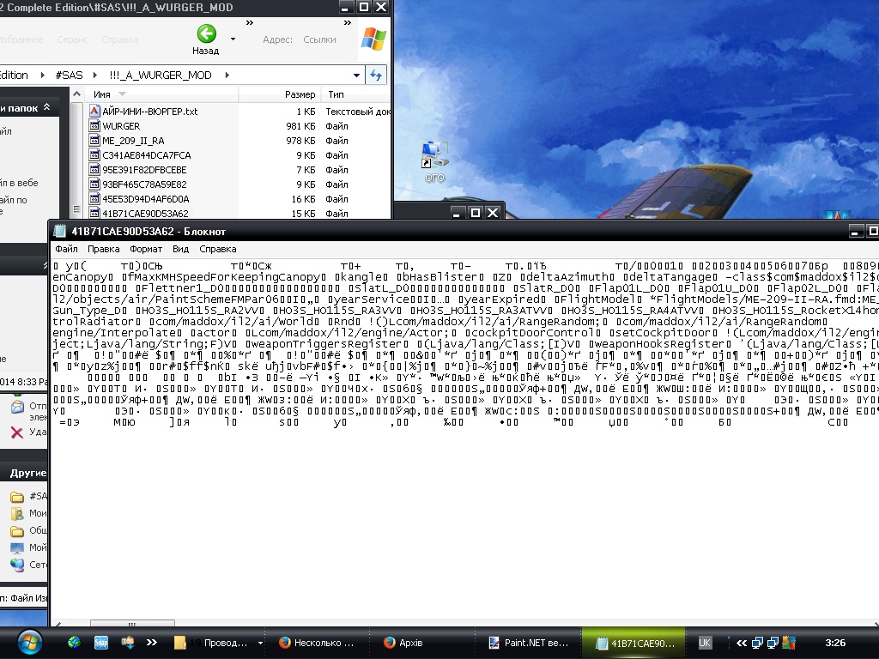
Task: Click the third quick launch icon by Snap
Action: (x=128, y=643)
